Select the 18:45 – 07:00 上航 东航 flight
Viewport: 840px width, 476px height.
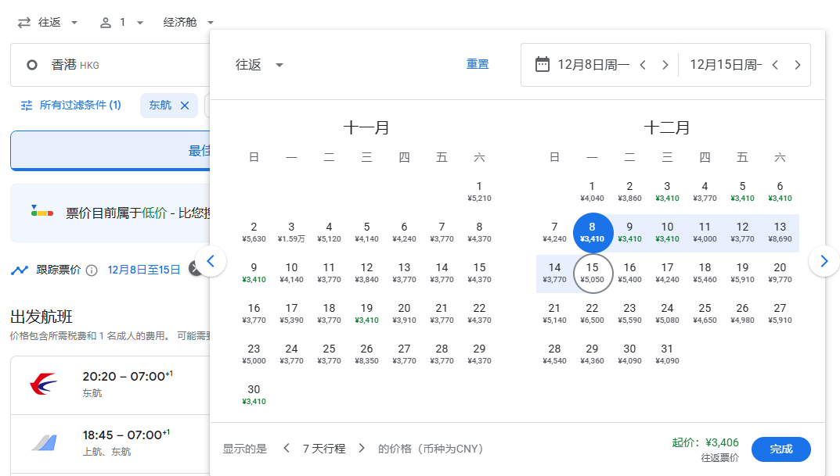click(x=110, y=443)
